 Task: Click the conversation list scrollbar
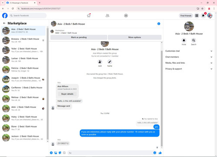point(48,83)
